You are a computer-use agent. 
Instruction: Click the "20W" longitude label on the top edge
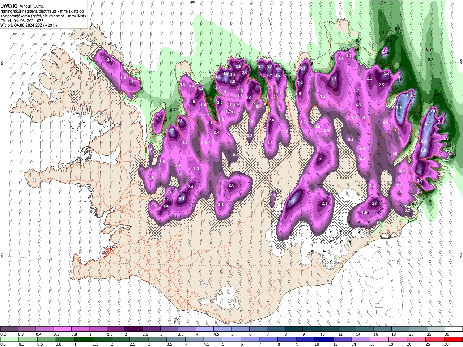pyautogui.click(x=192, y=2)
